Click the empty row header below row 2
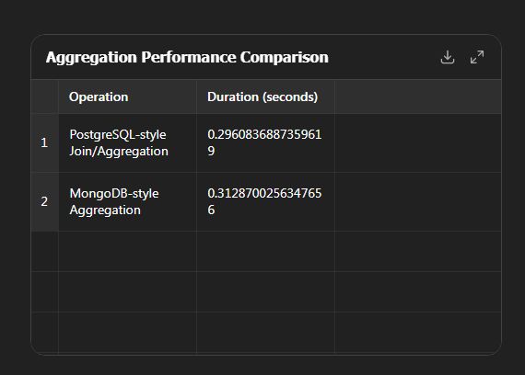This screenshot has height=375, width=525. [x=44, y=251]
